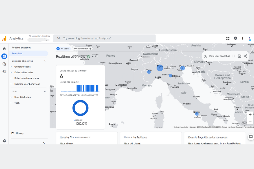Select Real-time in the sidebar
The image size is (254, 169).
click(17, 54)
